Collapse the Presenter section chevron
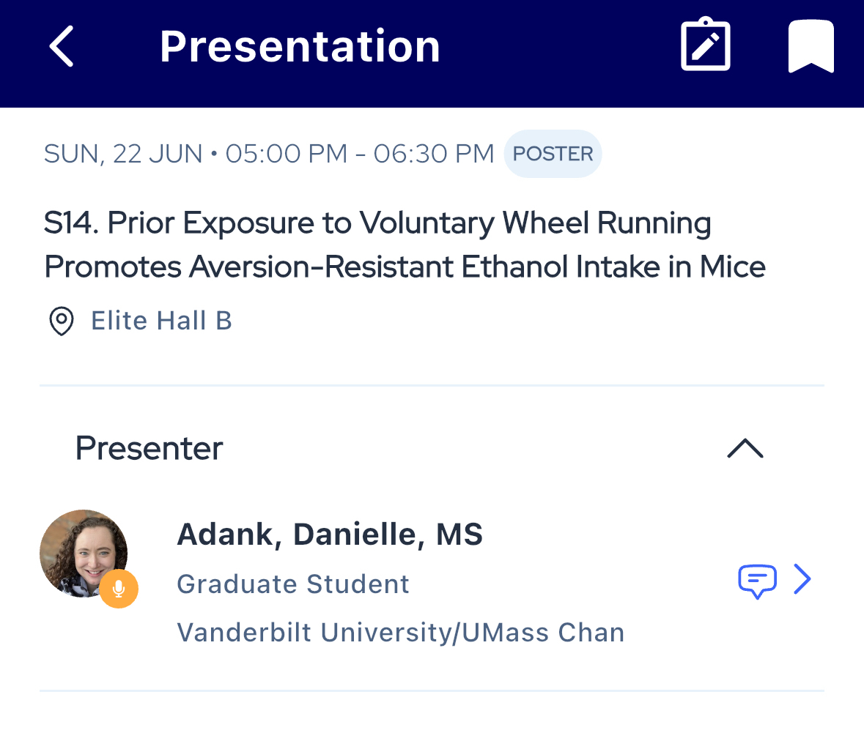The width and height of the screenshot is (864, 741). coord(745,448)
